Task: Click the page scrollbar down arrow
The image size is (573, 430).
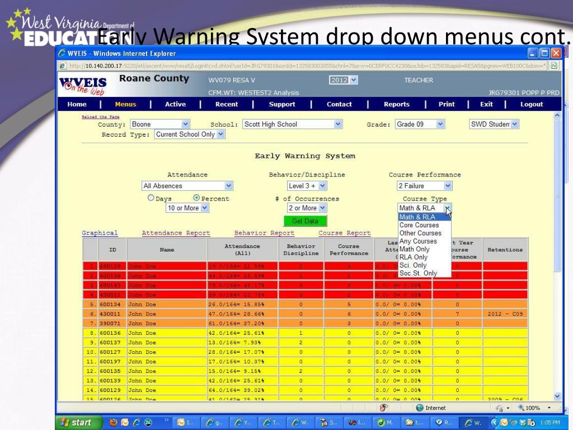Action: coord(557,396)
